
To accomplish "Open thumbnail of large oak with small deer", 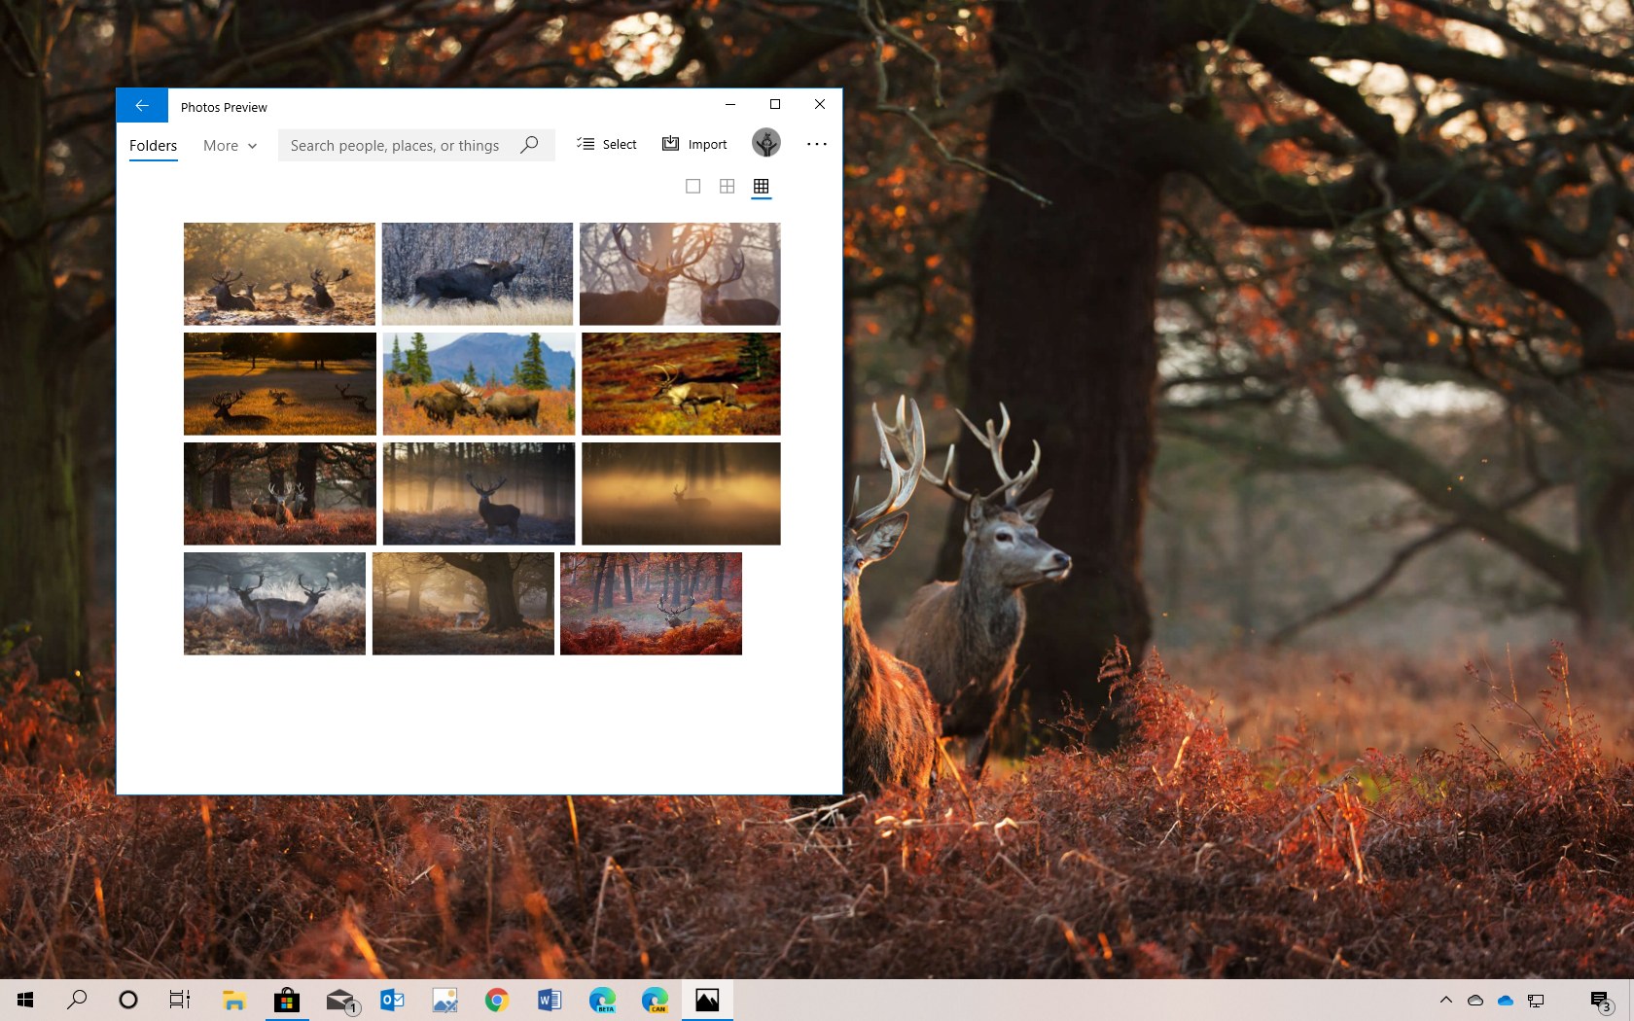I will click(x=463, y=604).
